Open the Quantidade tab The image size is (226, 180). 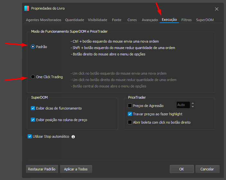click(74, 20)
